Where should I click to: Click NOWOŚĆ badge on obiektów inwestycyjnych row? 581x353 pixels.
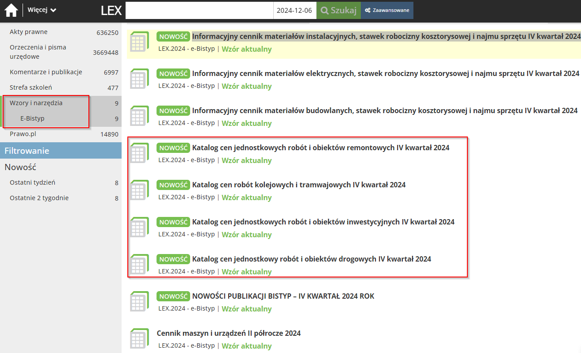coord(173,222)
